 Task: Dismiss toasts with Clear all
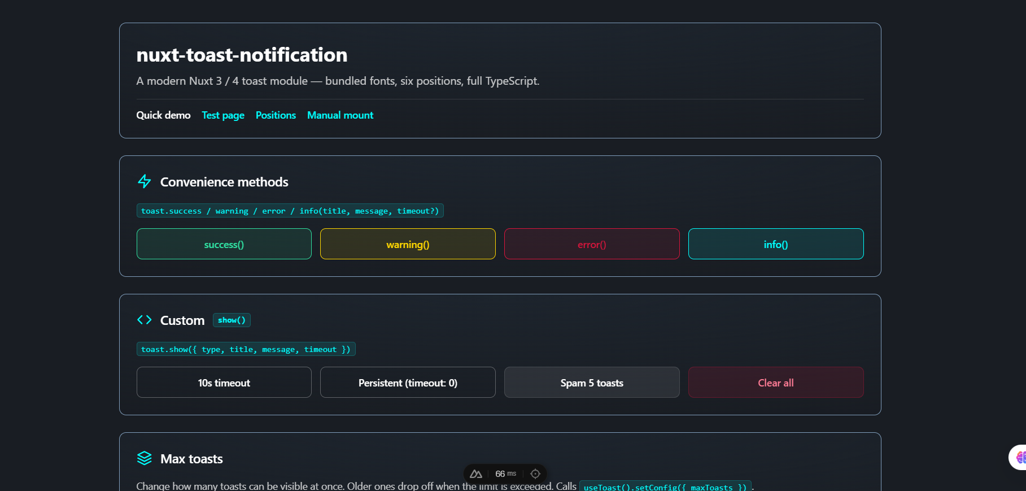[x=776, y=383]
